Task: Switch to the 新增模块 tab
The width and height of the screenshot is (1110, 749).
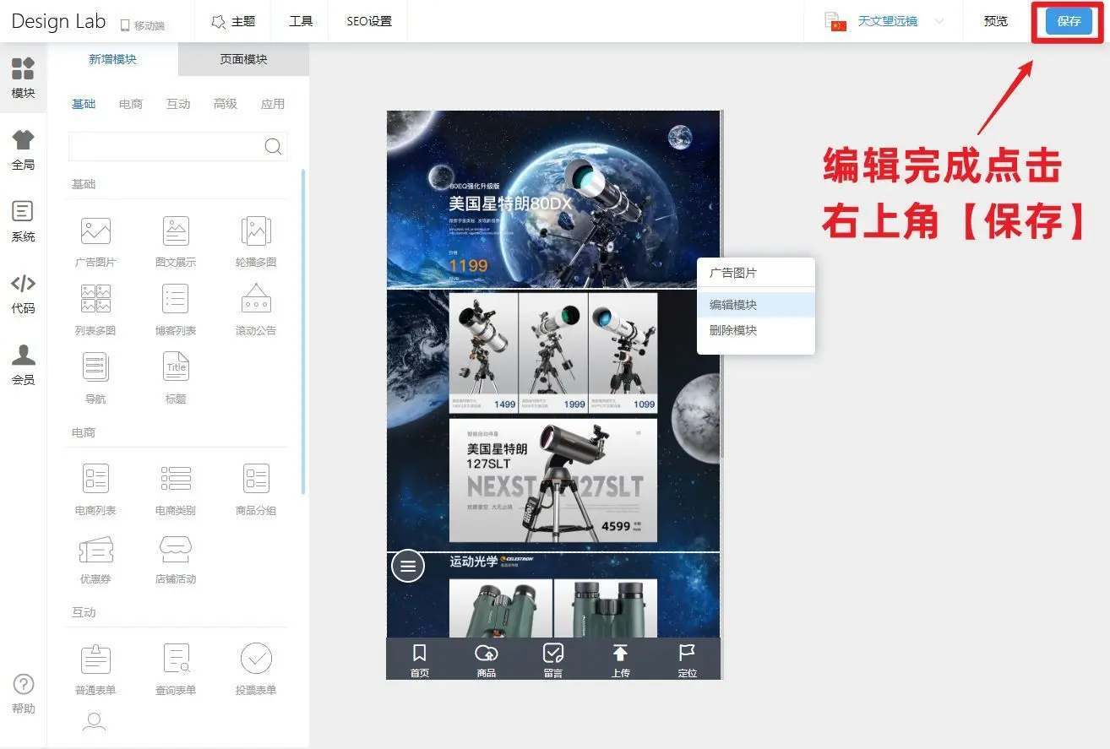Action: coord(112,59)
